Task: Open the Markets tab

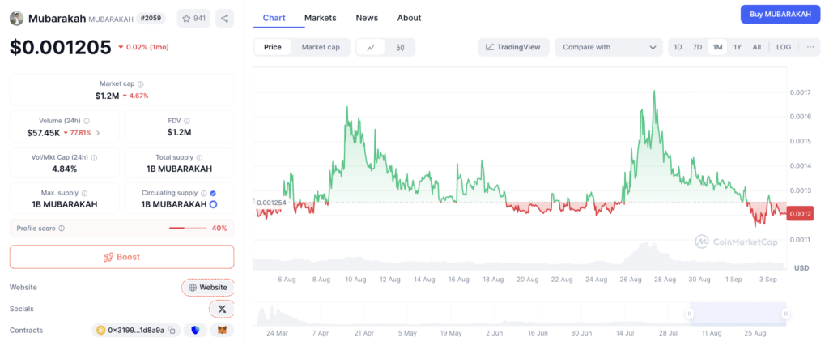Action: [x=321, y=18]
